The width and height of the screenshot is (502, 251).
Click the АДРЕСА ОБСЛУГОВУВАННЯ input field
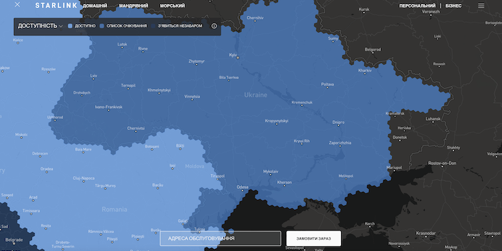tap(220, 238)
